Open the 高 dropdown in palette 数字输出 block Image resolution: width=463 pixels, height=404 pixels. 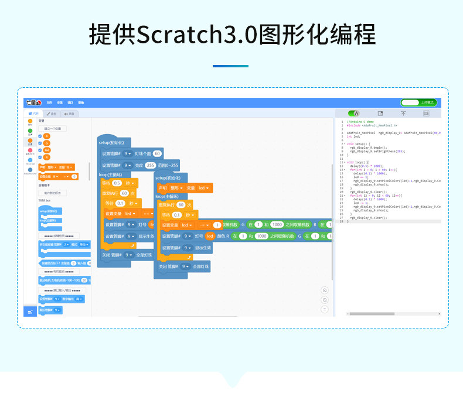tap(80, 299)
